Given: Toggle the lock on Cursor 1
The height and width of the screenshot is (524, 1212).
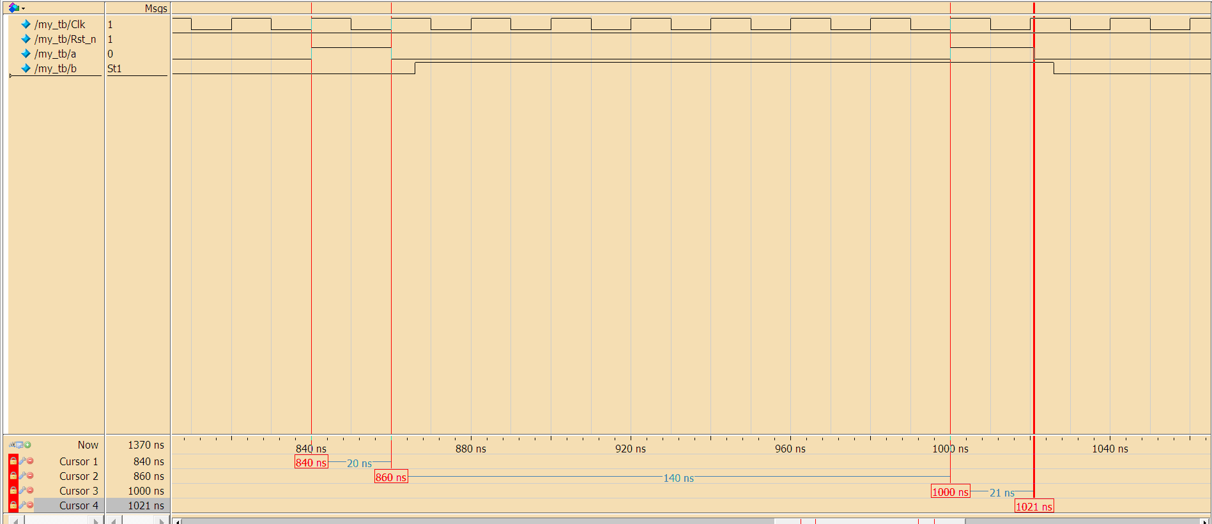Looking at the screenshot, I should [13, 461].
